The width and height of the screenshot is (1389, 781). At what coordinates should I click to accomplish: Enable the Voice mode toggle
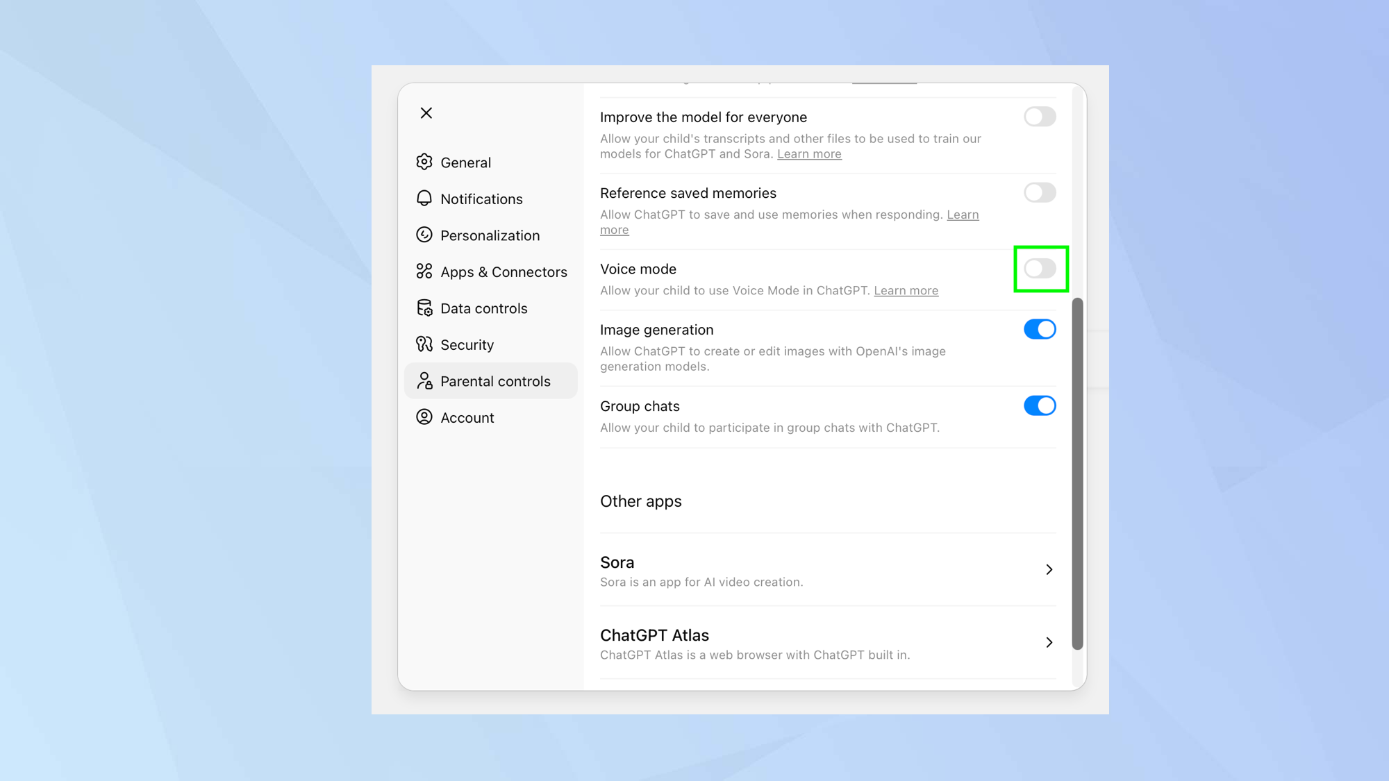tap(1040, 269)
